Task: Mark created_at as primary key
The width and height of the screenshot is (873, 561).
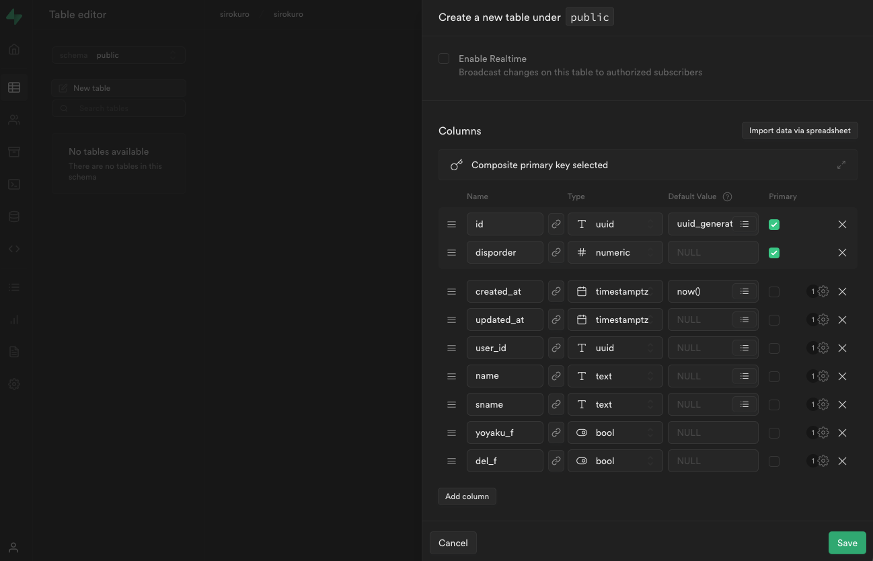Action: pos(774,292)
